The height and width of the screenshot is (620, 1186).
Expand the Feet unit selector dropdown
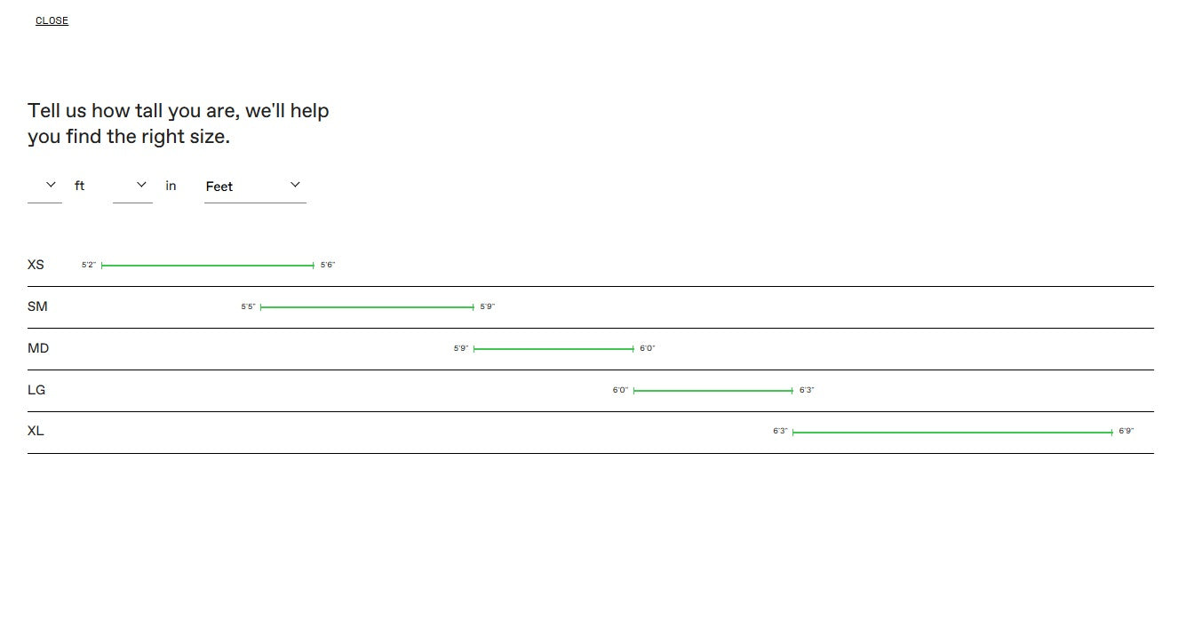point(255,186)
